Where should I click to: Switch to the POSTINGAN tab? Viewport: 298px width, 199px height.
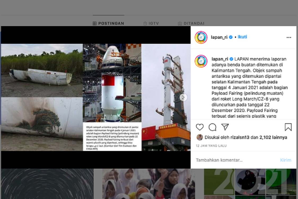pos(108,23)
